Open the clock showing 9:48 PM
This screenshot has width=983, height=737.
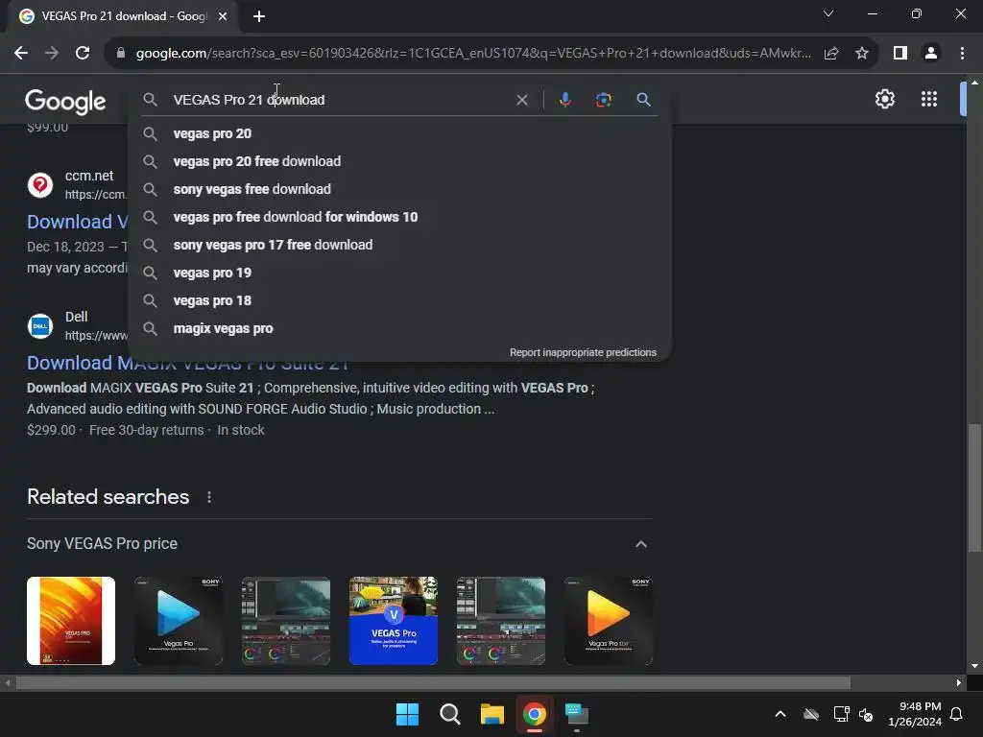915,714
